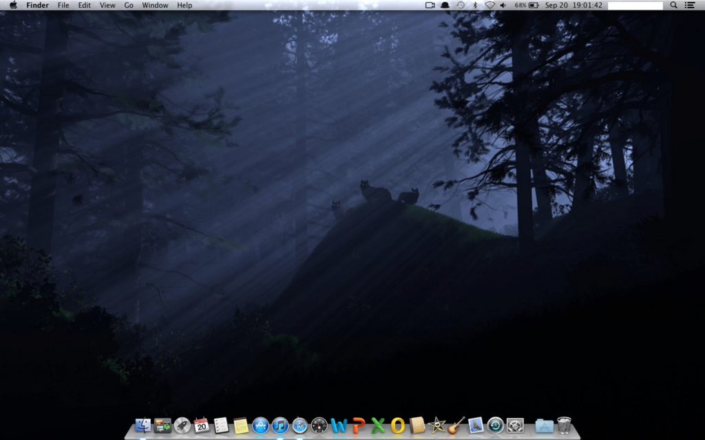The width and height of the screenshot is (705, 440).
Task: Launch GarageBand guitar icon in Dock
Action: (456, 425)
